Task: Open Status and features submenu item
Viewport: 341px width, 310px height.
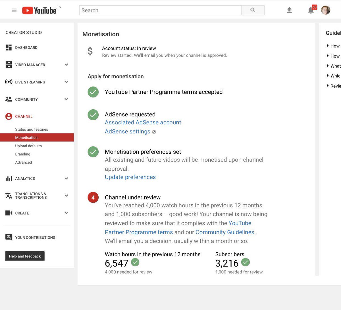Action: pos(32,129)
